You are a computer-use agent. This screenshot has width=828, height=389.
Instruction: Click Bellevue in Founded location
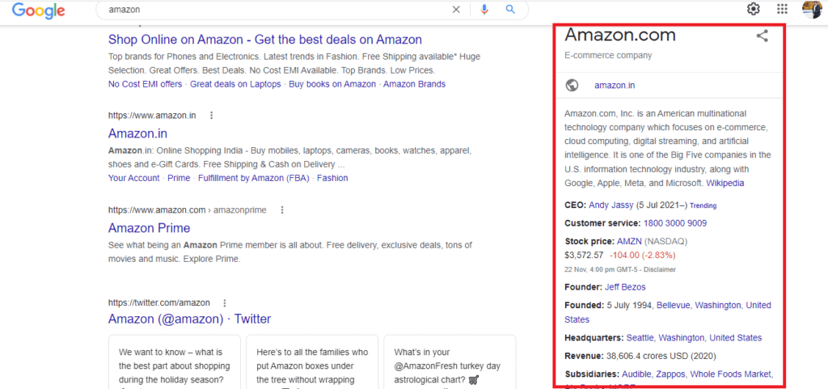(x=674, y=305)
